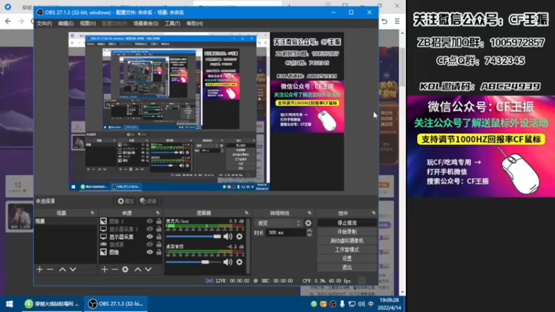Select the 显示器采集 source row
555x312 pixels.
pyautogui.click(x=130, y=236)
